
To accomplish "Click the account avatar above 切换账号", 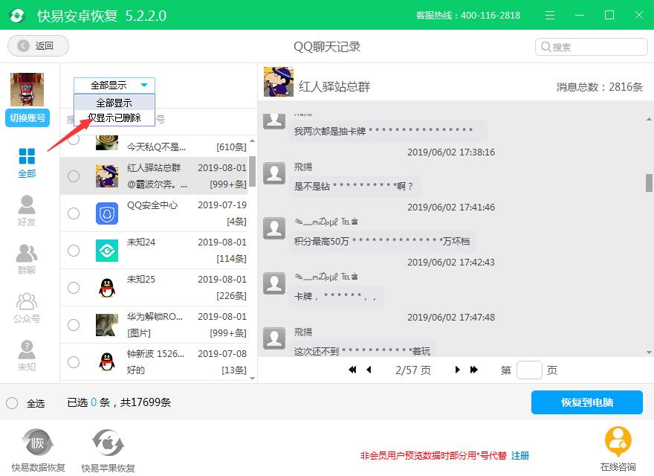I will pos(27,89).
